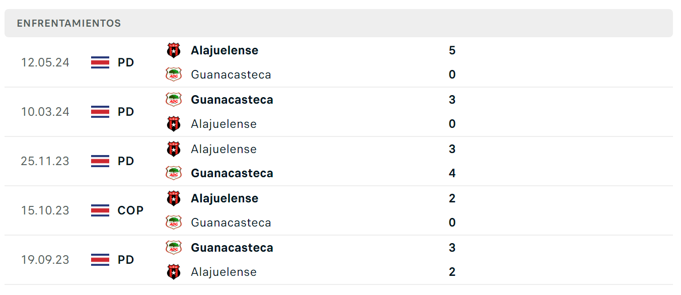Click Costa Rica flag beside 12.05.24

100,62
